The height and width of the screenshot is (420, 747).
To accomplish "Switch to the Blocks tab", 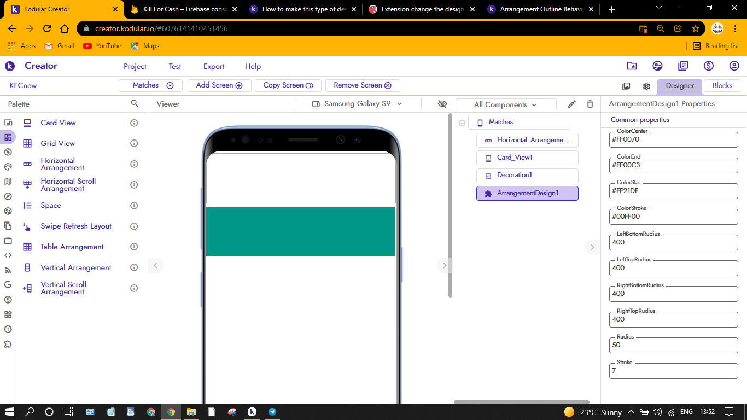I will pos(722,86).
